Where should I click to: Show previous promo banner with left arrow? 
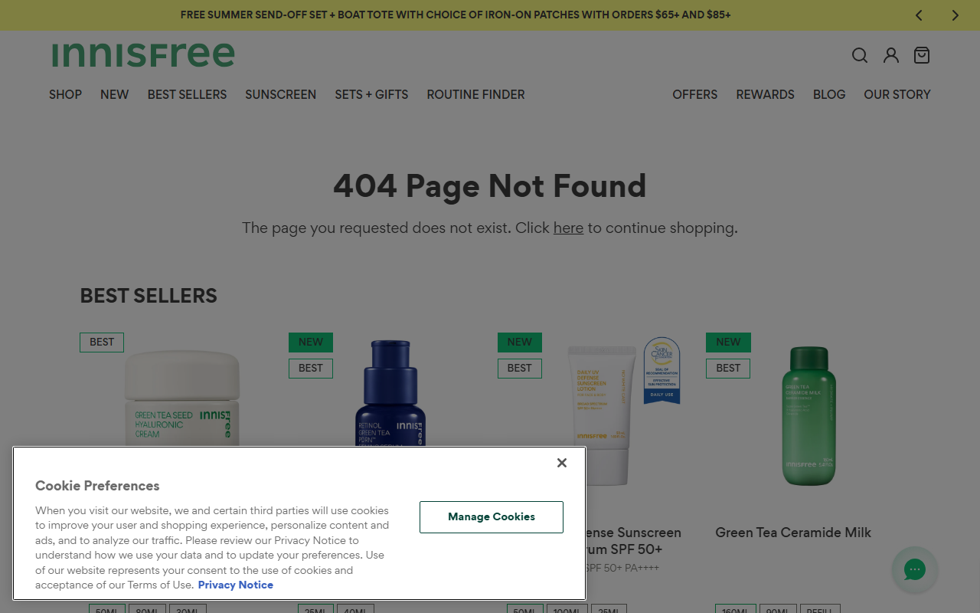[919, 15]
